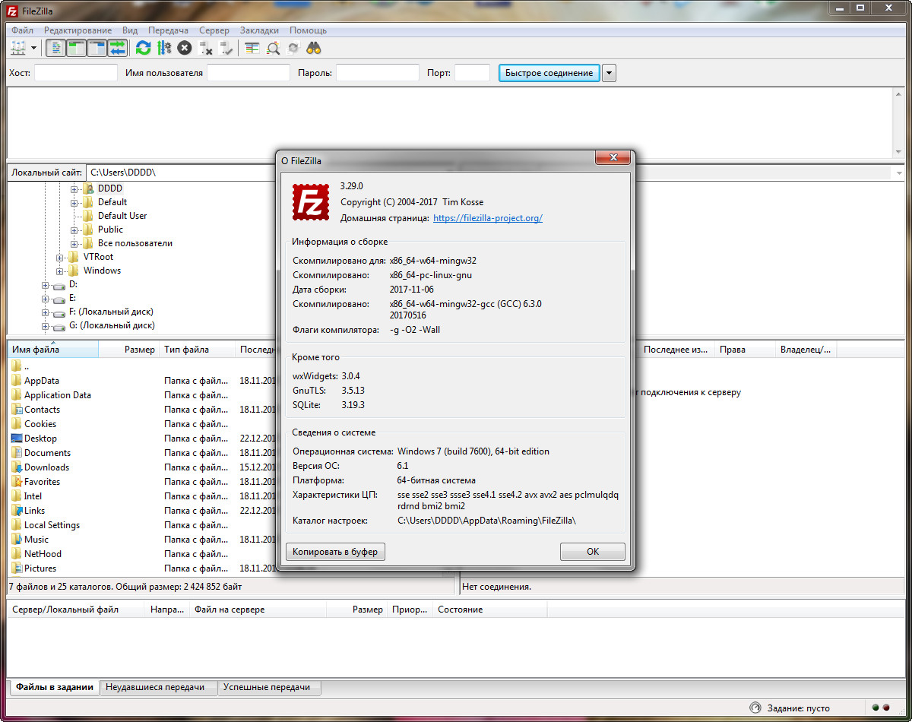Click DDDD user folder icon in tree
Viewport: 912px width, 722px height.
point(89,188)
